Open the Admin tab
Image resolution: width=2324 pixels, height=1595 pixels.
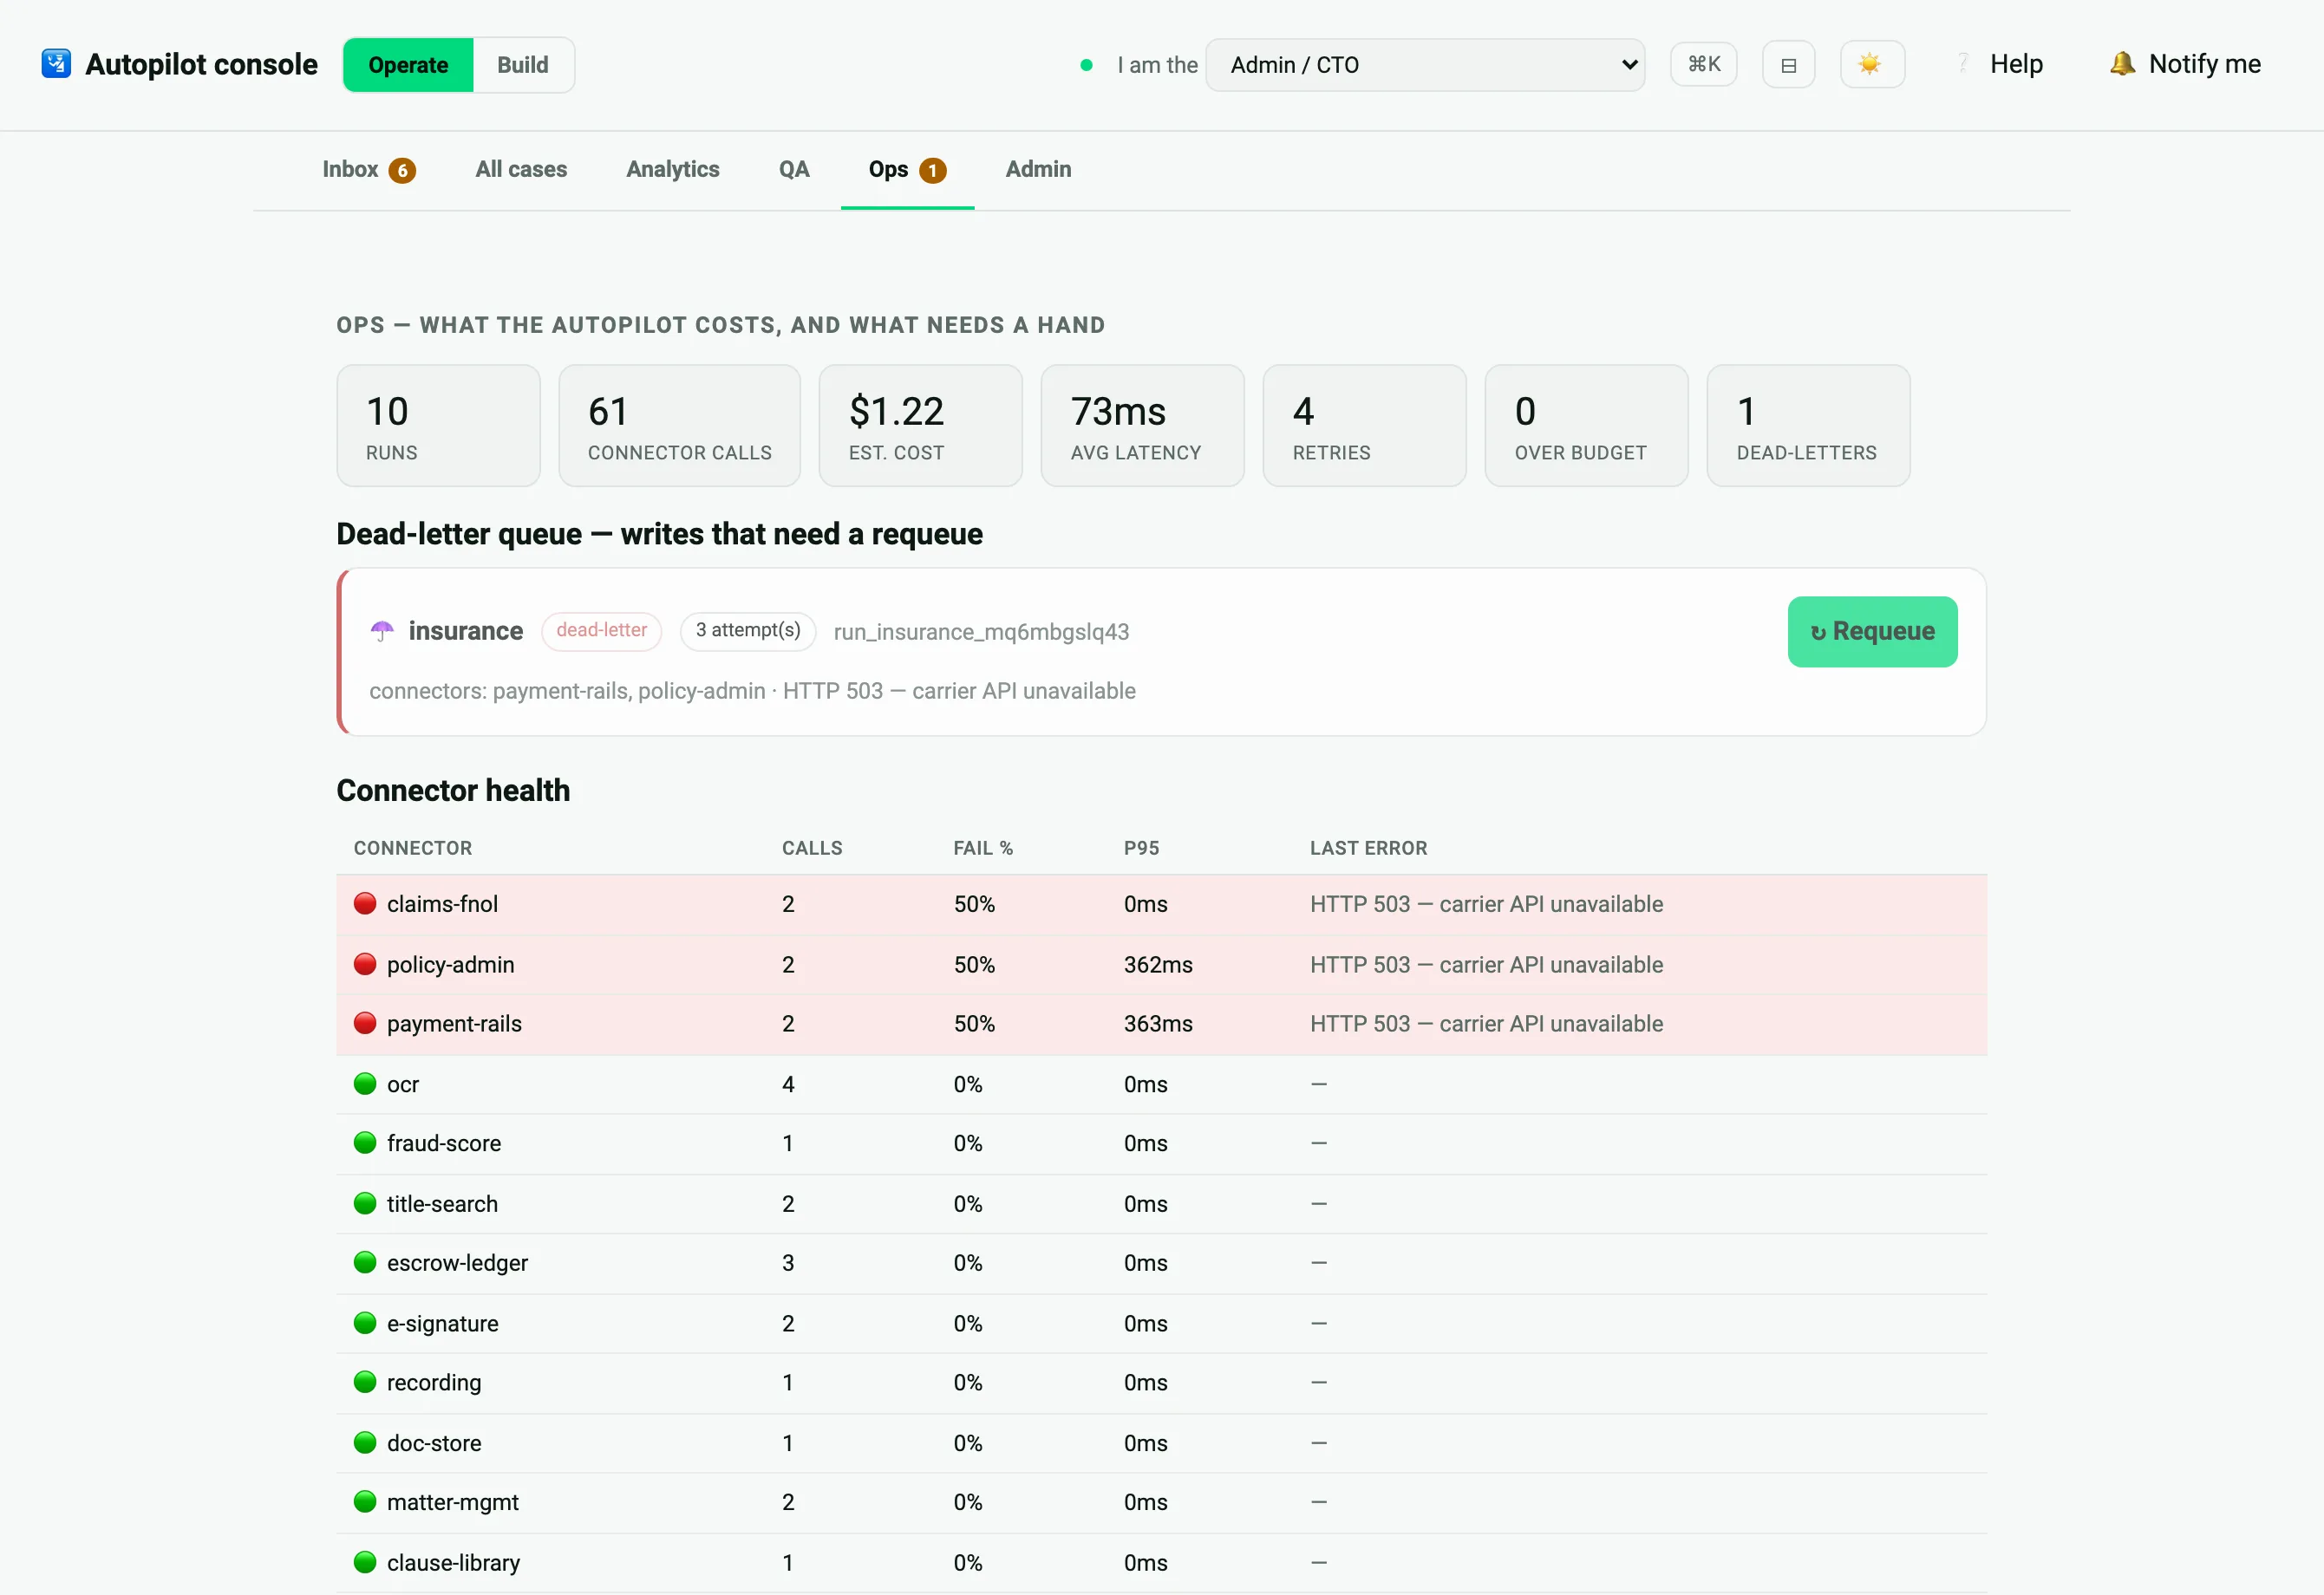[1038, 169]
